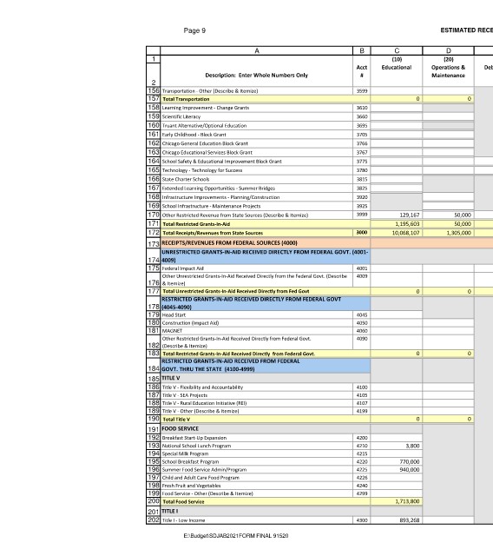Screen dimensions: 493x556
Task: Click 'Construction (Impact Aid)' cell
Action: tap(257, 322)
